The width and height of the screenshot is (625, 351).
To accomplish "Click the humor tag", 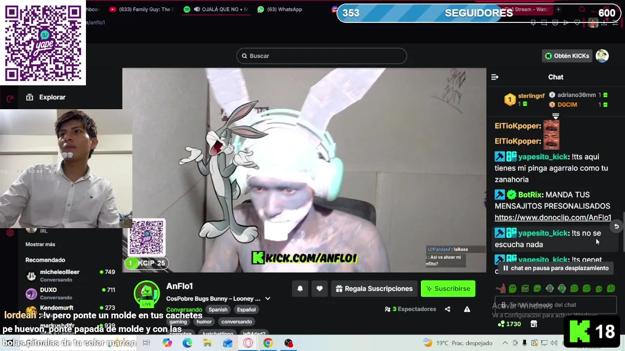I will [x=204, y=322].
